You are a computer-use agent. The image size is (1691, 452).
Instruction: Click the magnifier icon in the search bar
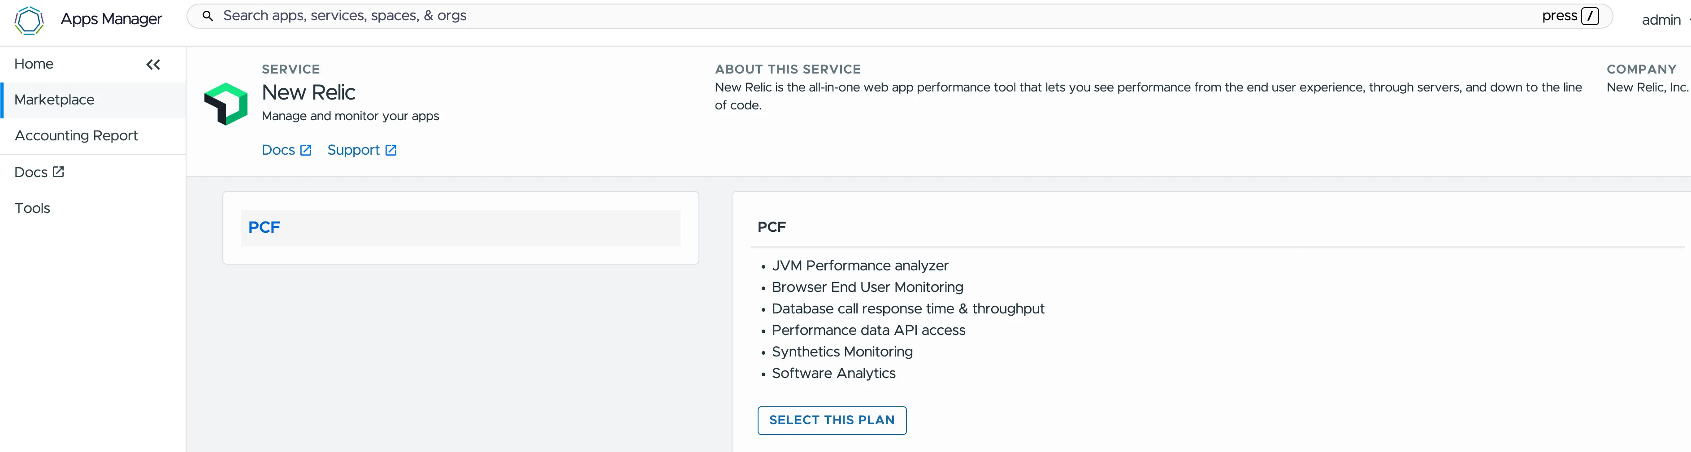point(208,16)
